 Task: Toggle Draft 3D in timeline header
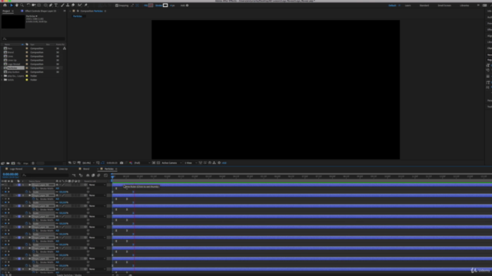[81, 176]
